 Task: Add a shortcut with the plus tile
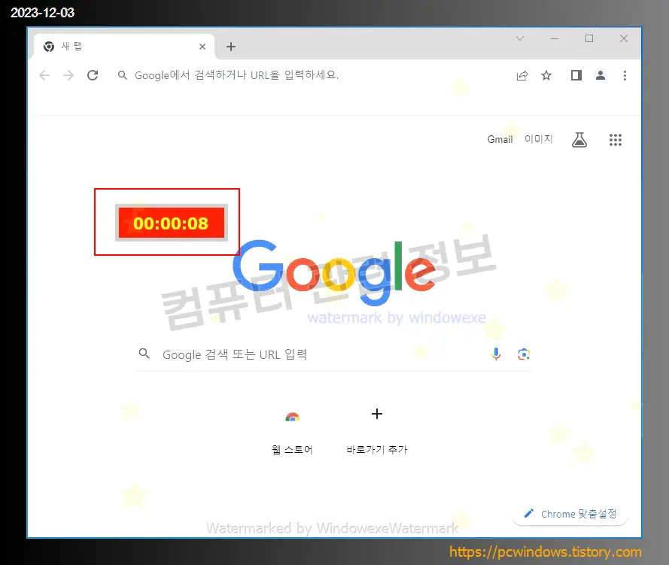(x=377, y=414)
